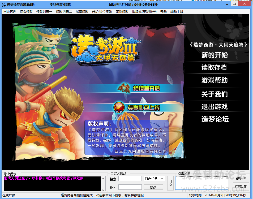Open the 综合修改 menu
Viewport: 253px width, 199px height.
pos(26,12)
